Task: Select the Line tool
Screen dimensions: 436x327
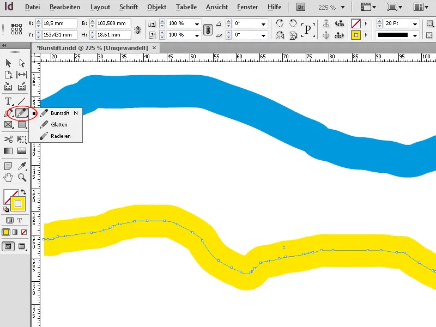Action: click(22, 101)
